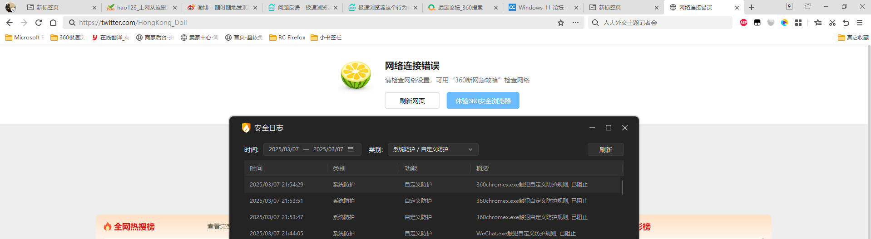Click the scissors screenshot tool icon
Viewport: 871px width, 239px height.
[832, 23]
